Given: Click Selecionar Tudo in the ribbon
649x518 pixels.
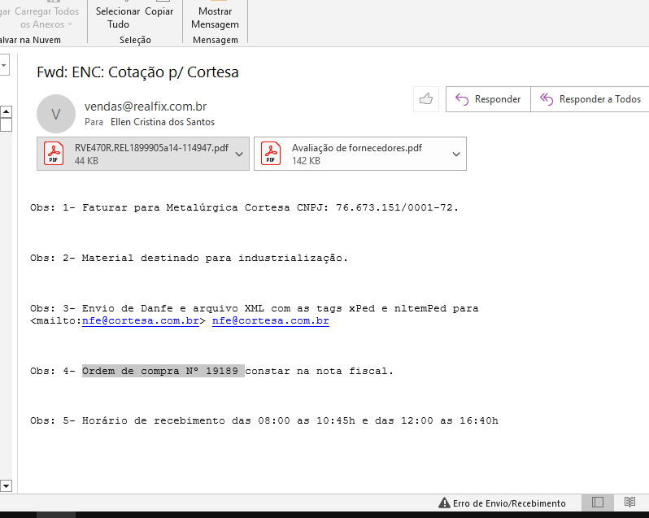Looking at the screenshot, I should 118,18.
